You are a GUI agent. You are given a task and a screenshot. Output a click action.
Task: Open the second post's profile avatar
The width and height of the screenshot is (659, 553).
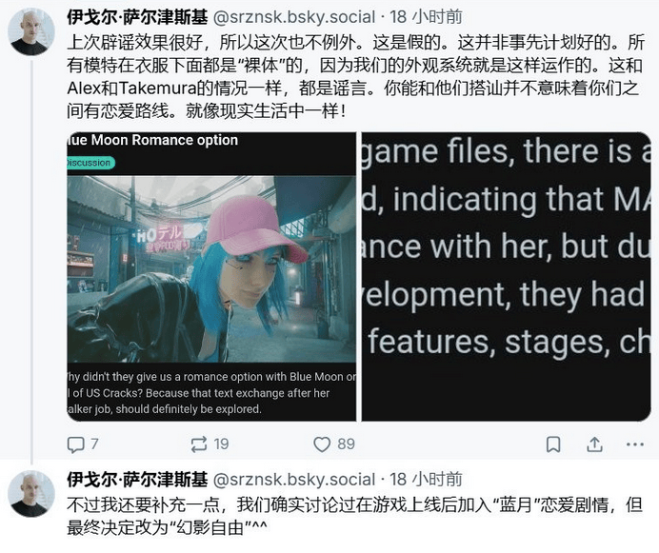[x=31, y=494]
